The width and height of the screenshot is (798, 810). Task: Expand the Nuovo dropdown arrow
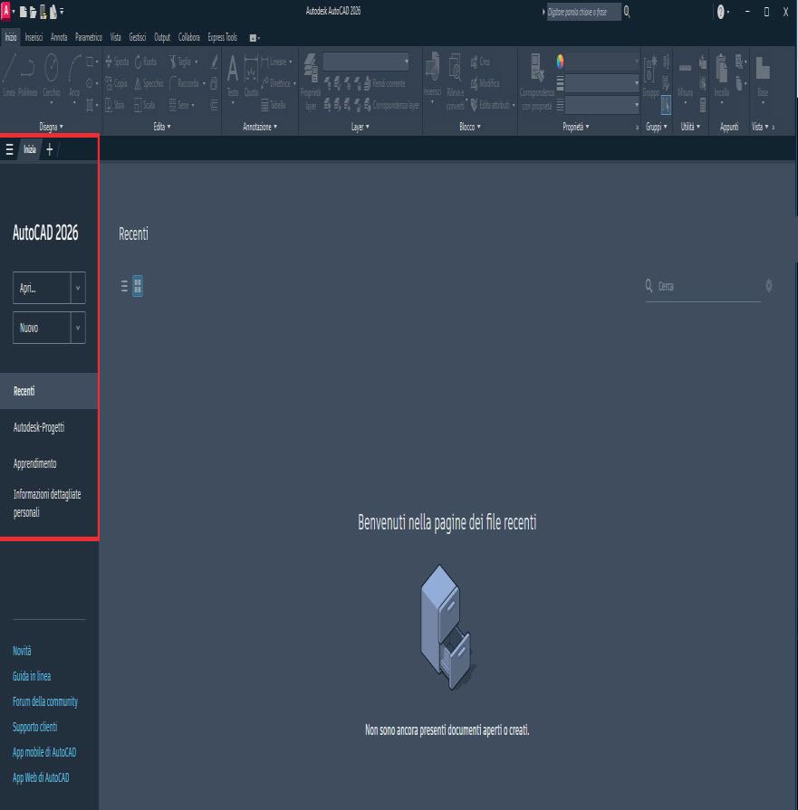point(78,328)
